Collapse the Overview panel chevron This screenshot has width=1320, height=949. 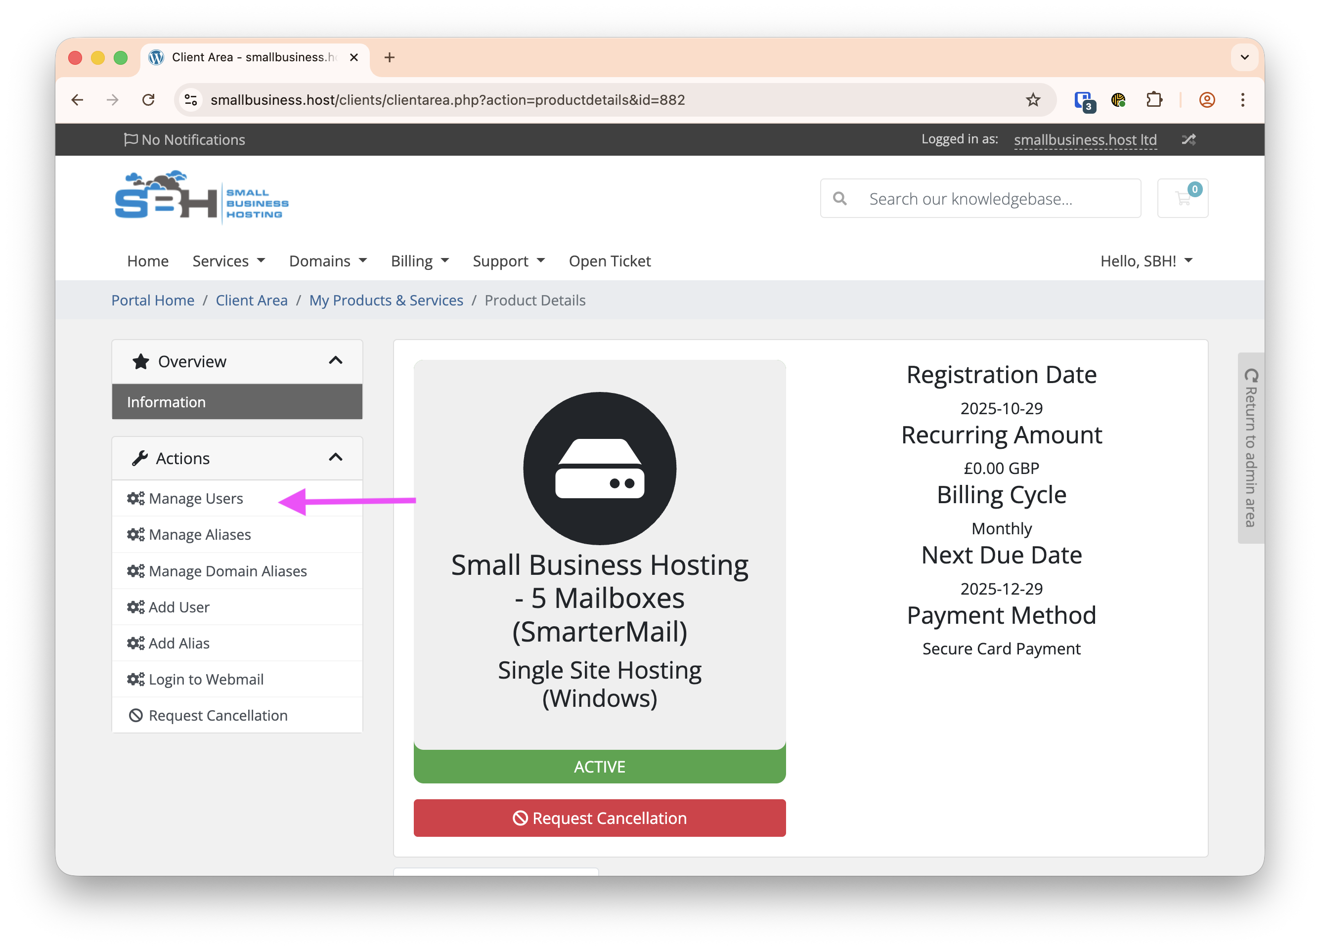(x=335, y=361)
